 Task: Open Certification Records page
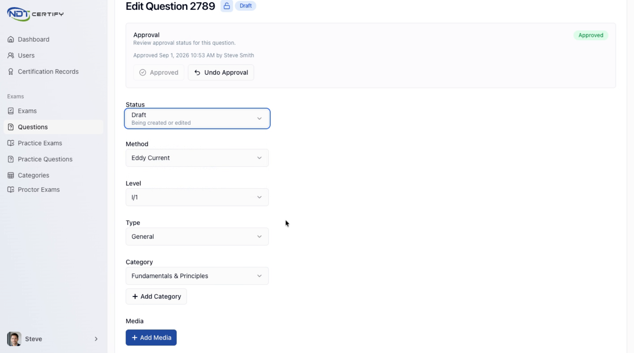pos(53,72)
